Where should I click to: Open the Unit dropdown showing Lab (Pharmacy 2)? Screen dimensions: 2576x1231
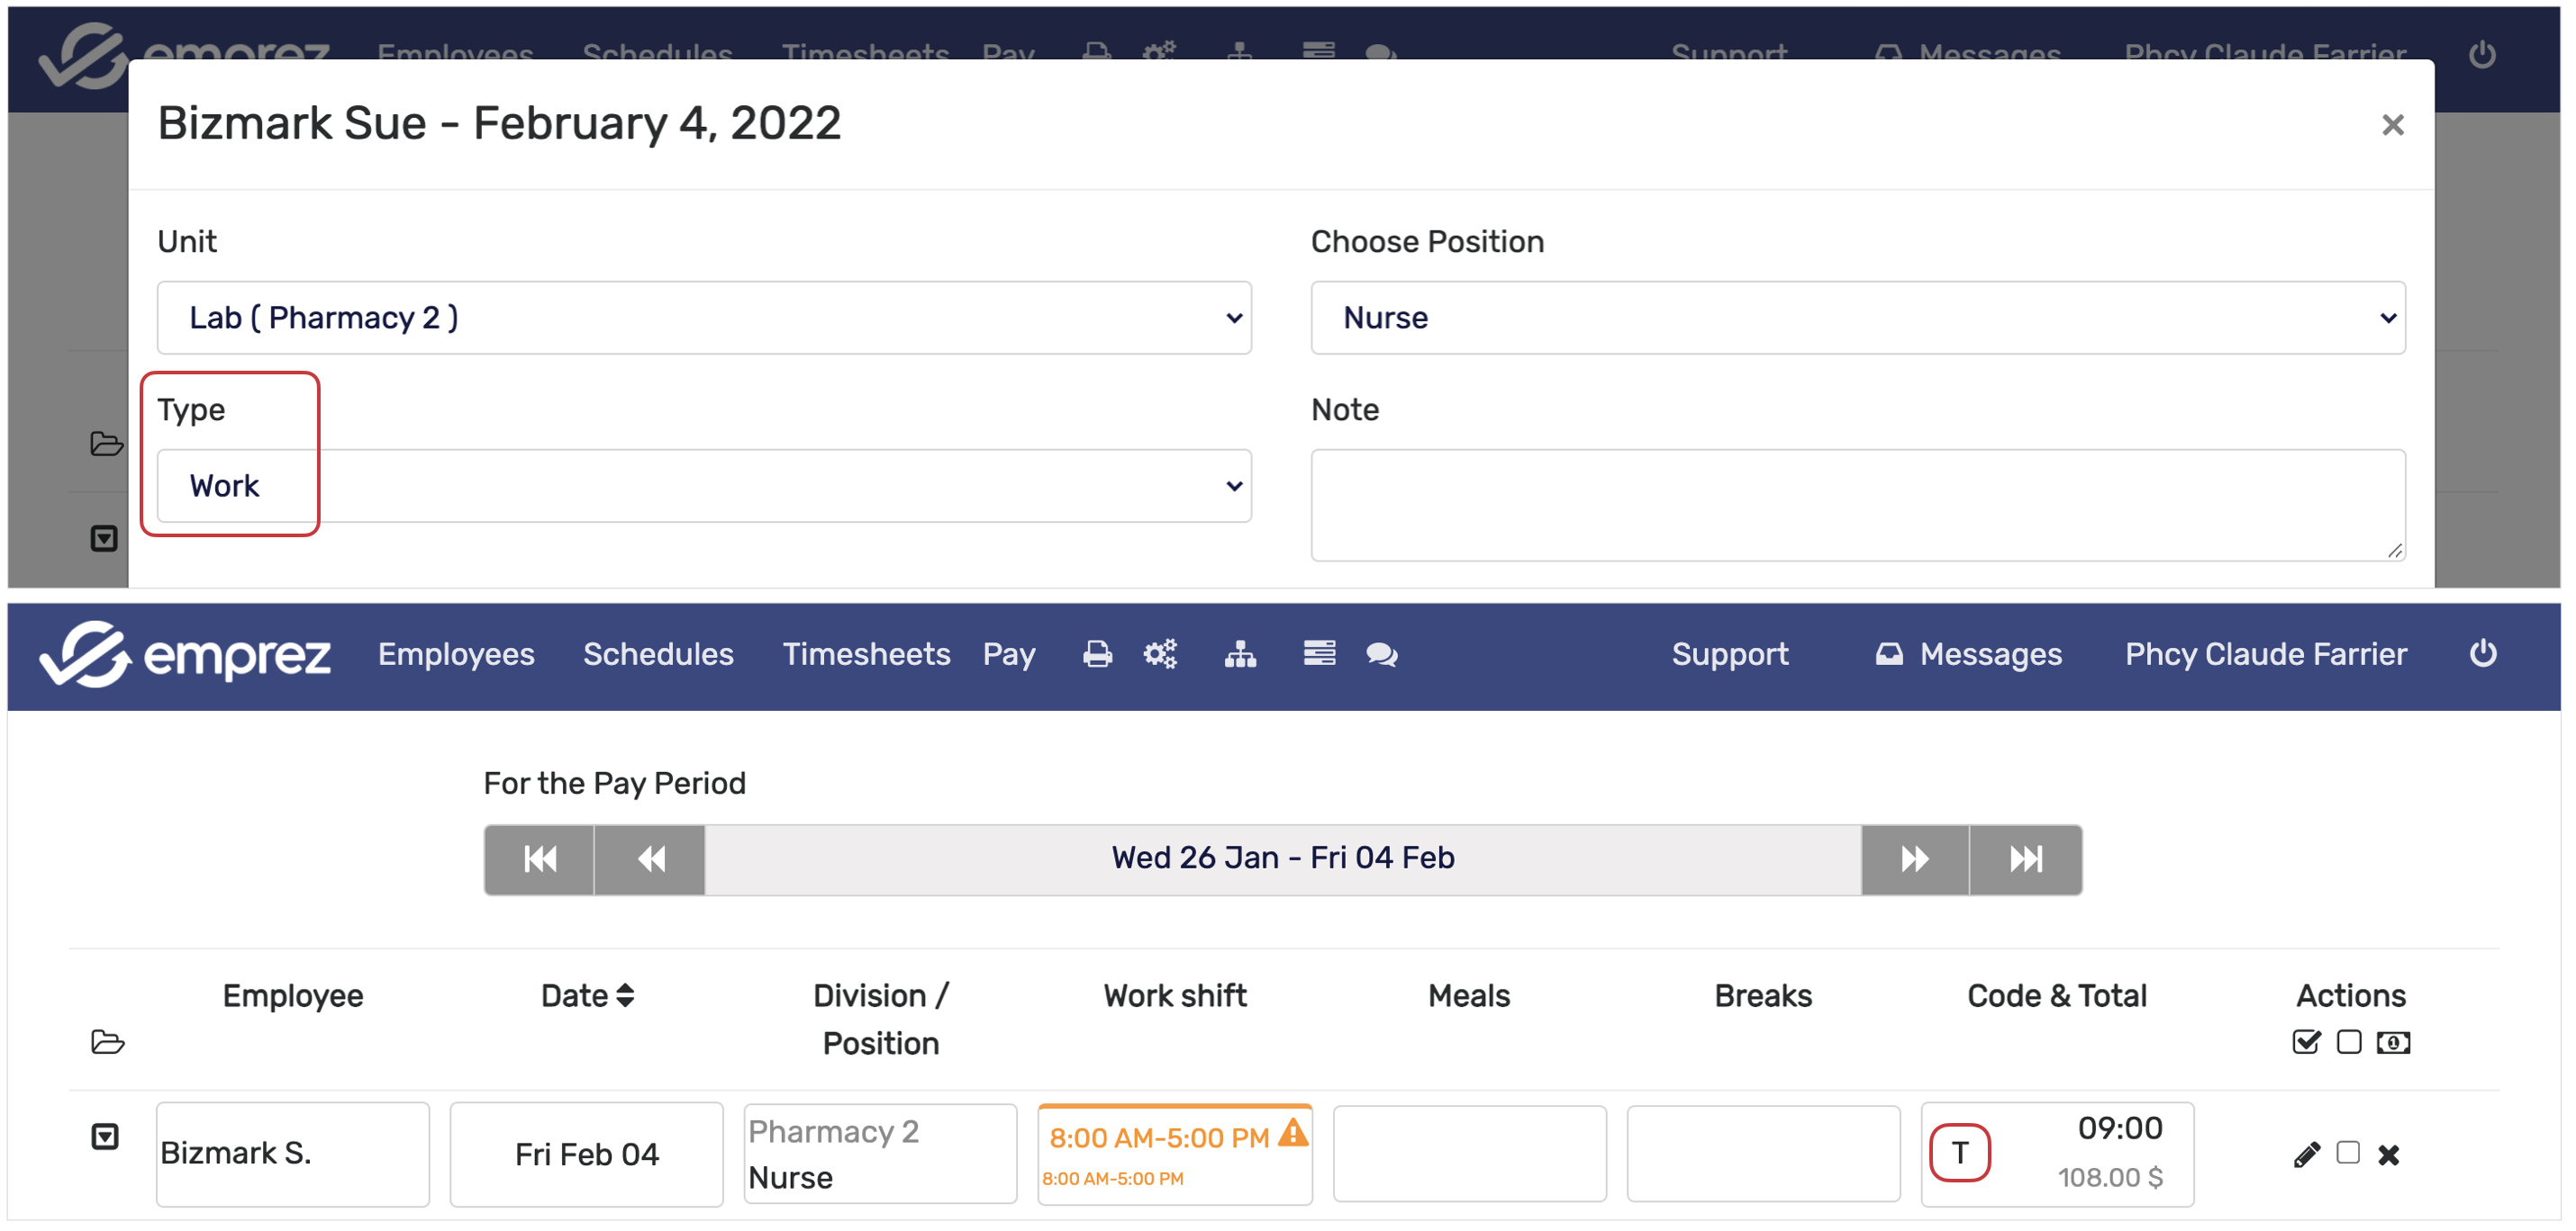point(704,318)
